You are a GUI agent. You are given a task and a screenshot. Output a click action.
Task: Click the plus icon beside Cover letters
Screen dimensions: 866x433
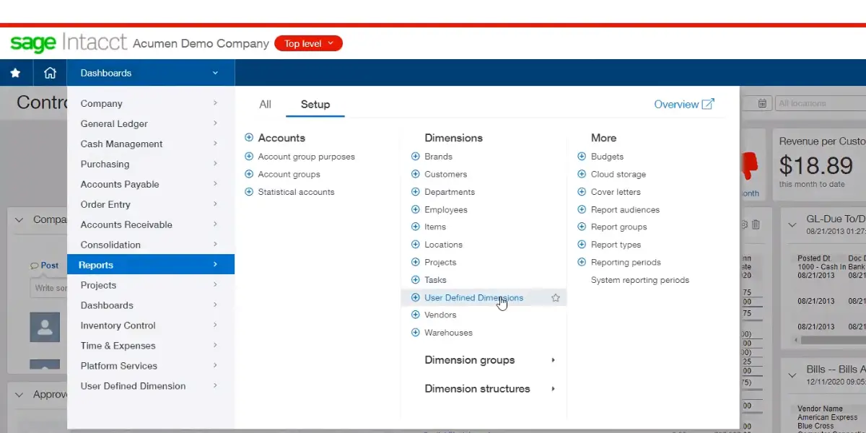(582, 192)
